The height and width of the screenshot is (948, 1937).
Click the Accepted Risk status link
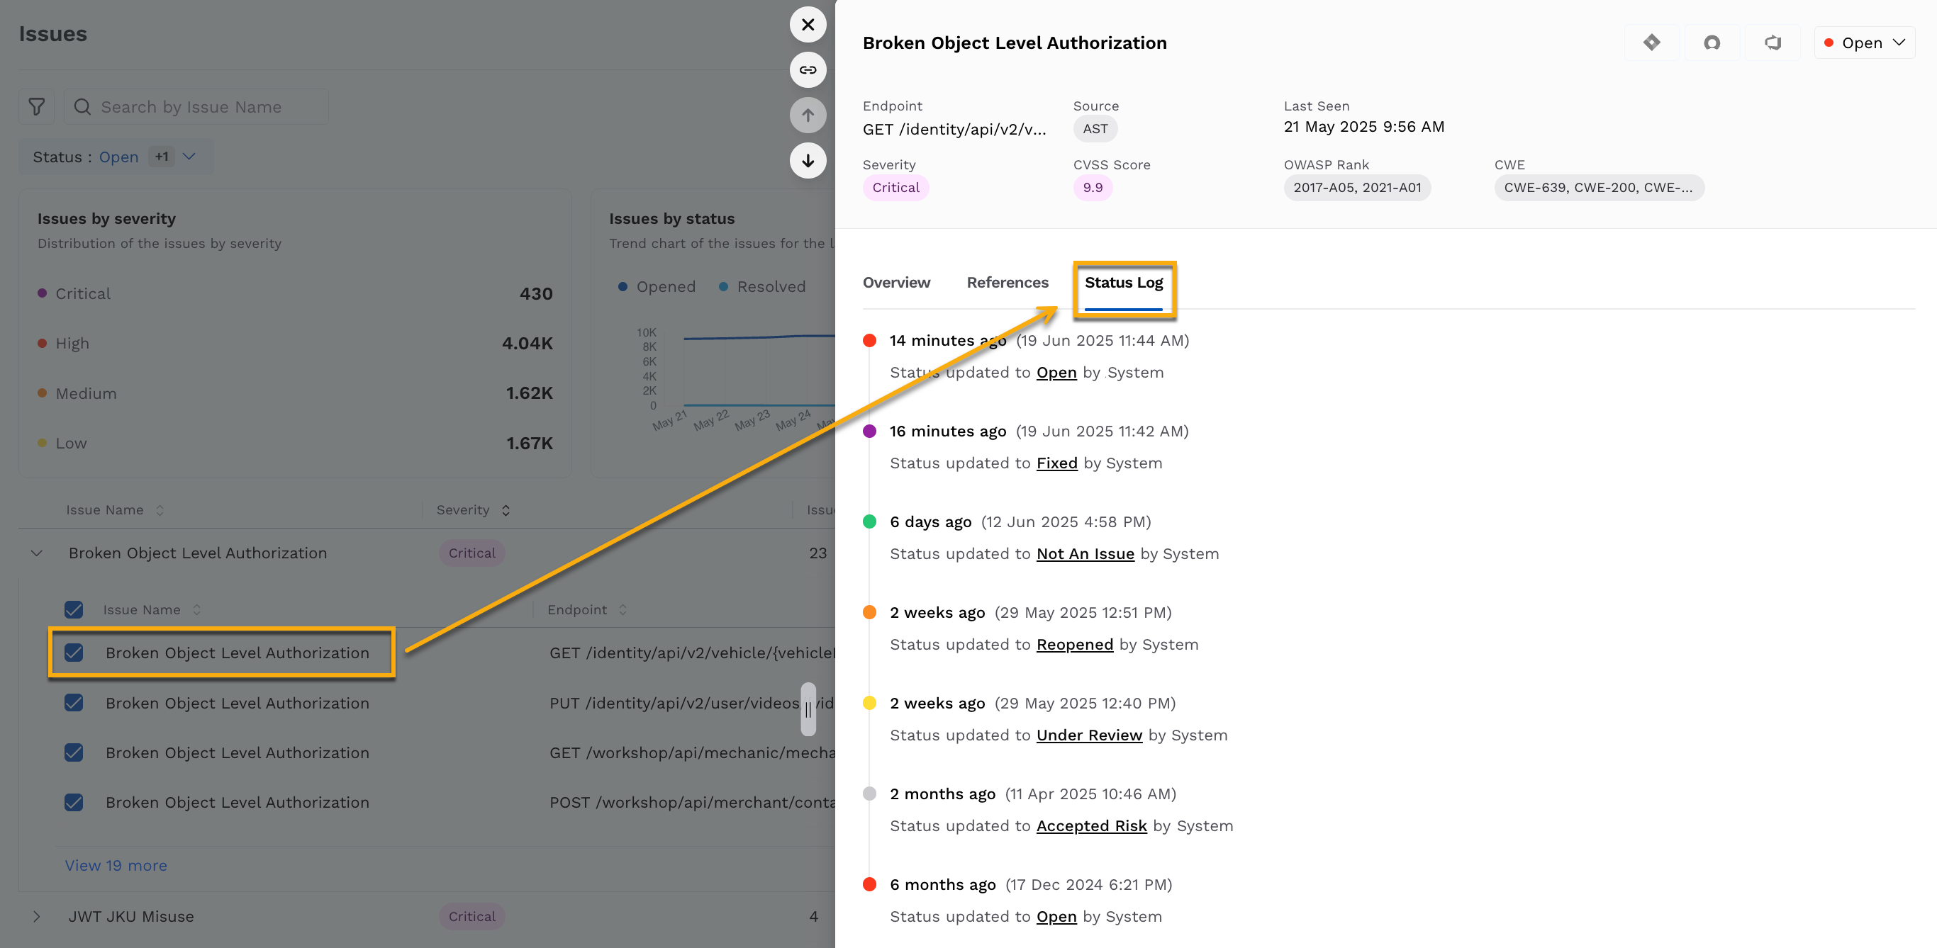click(1091, 826)
